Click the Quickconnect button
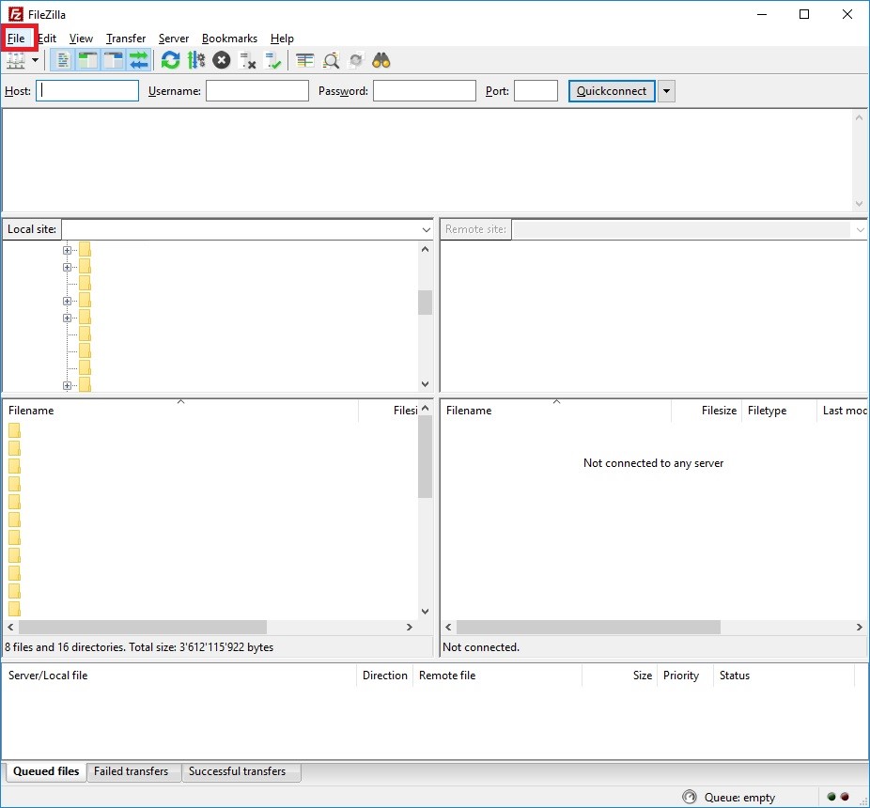Screen dimensions: 870x808 pos(612,91)
